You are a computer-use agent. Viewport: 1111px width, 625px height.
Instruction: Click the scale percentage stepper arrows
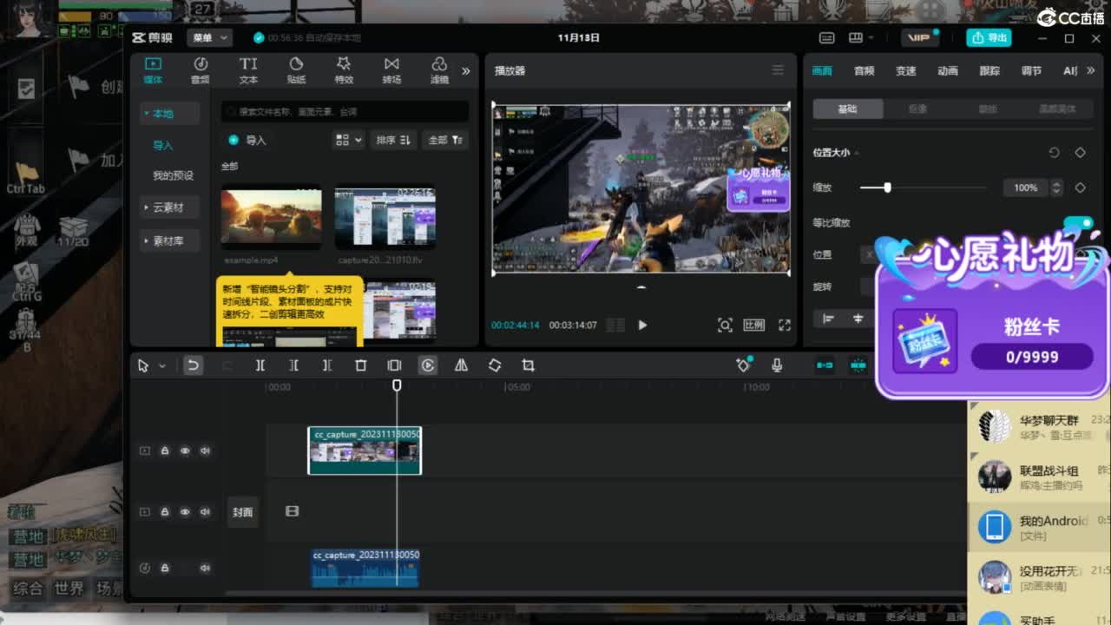click(1056, 187)
